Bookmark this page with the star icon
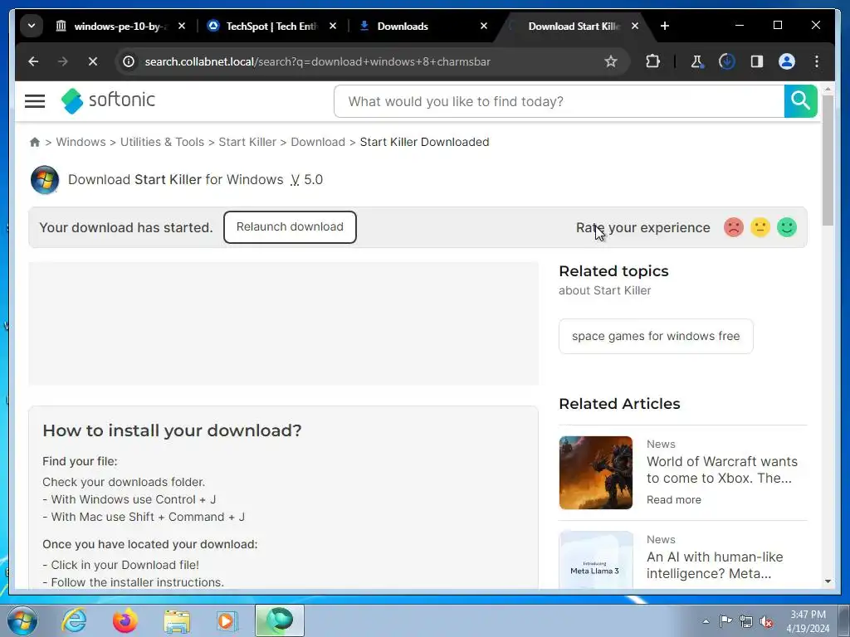Image resolution: width=850 pixels, height=637 pixels. pos(610,61)
